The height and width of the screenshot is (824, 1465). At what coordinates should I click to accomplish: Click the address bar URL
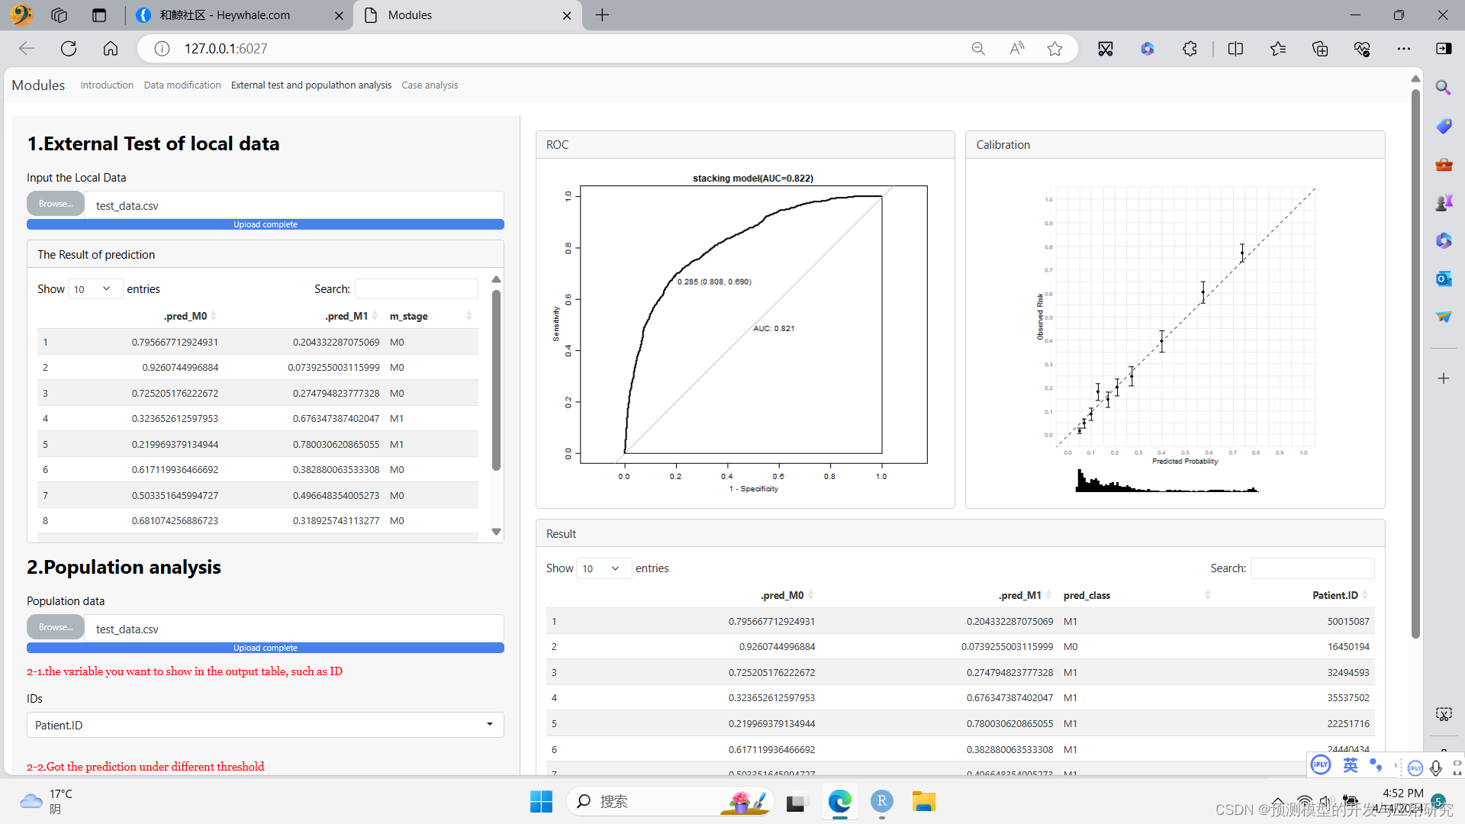[x=226, y=49]
